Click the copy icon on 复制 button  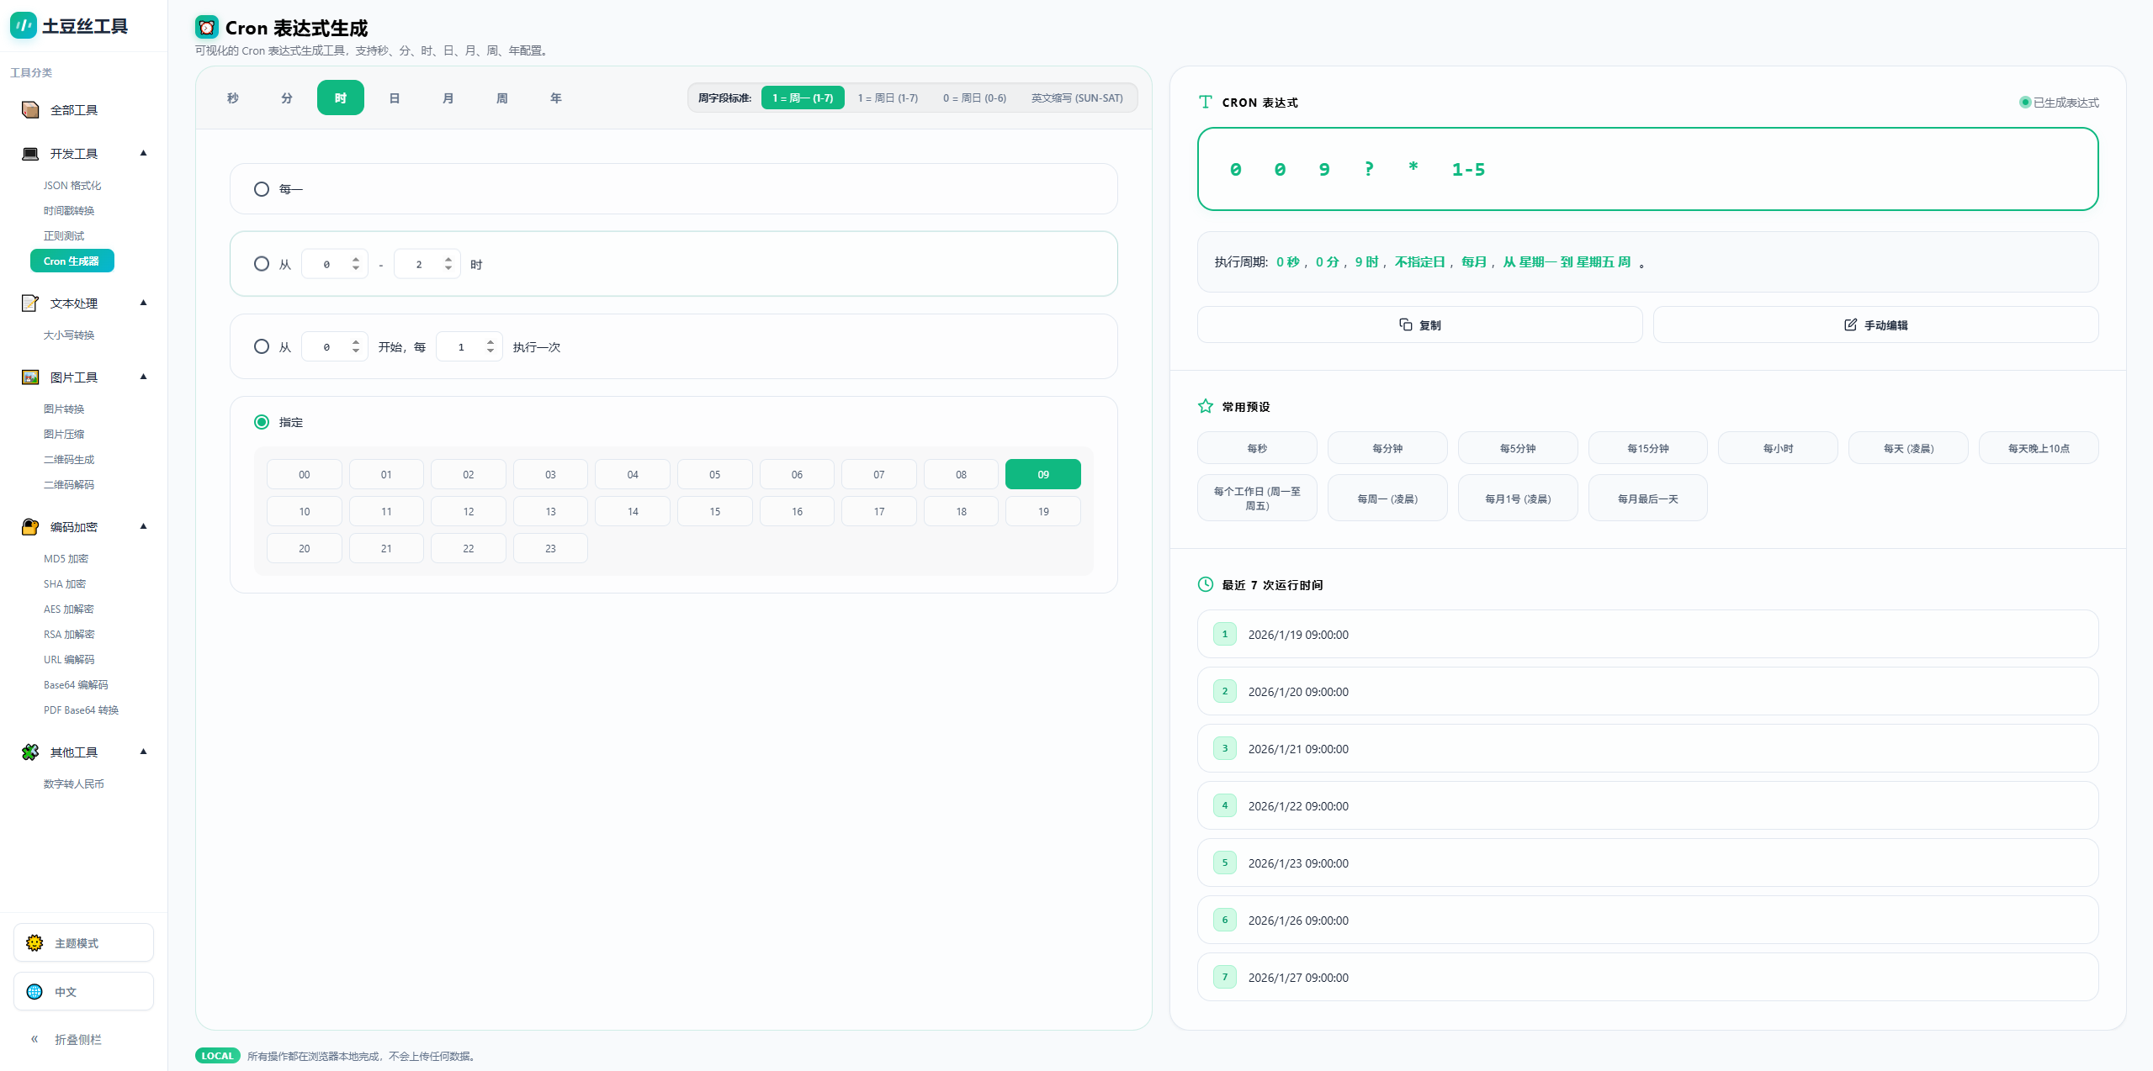click(x=1405, y=324)
